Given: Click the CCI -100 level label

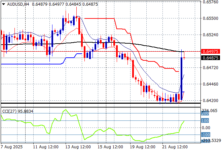Looking at the screenshot, I should (205, 135).
